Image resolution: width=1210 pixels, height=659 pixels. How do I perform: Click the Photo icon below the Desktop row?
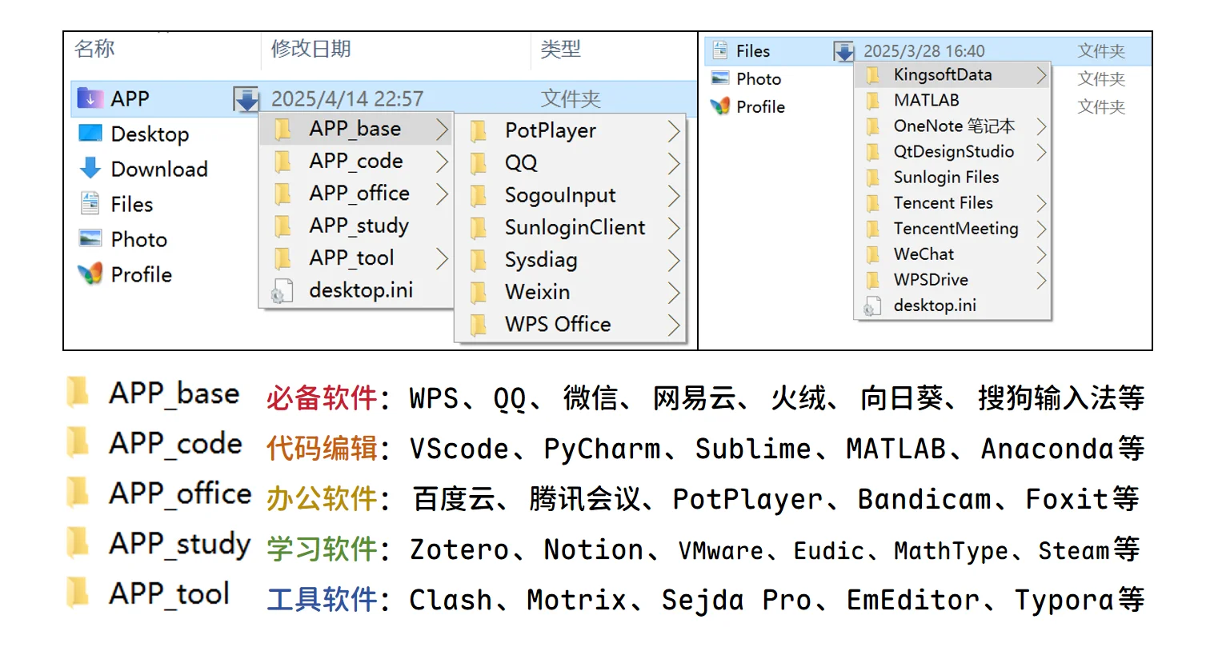[x=90, y=239]
